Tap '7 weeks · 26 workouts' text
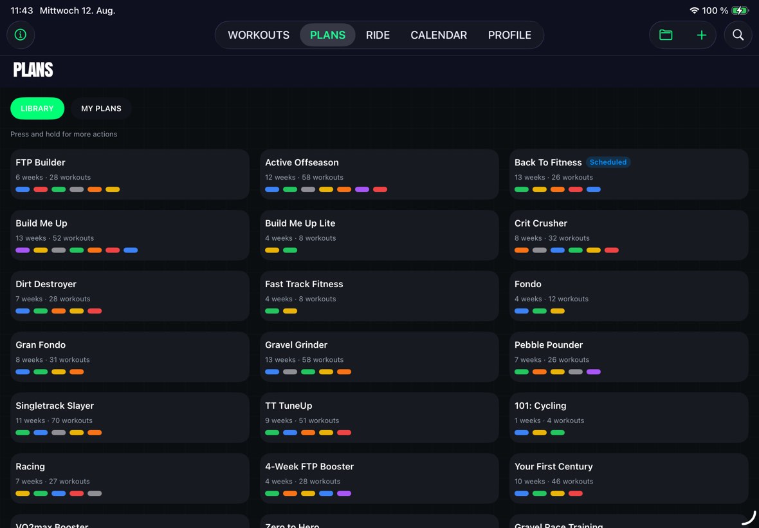 [552, 360]
